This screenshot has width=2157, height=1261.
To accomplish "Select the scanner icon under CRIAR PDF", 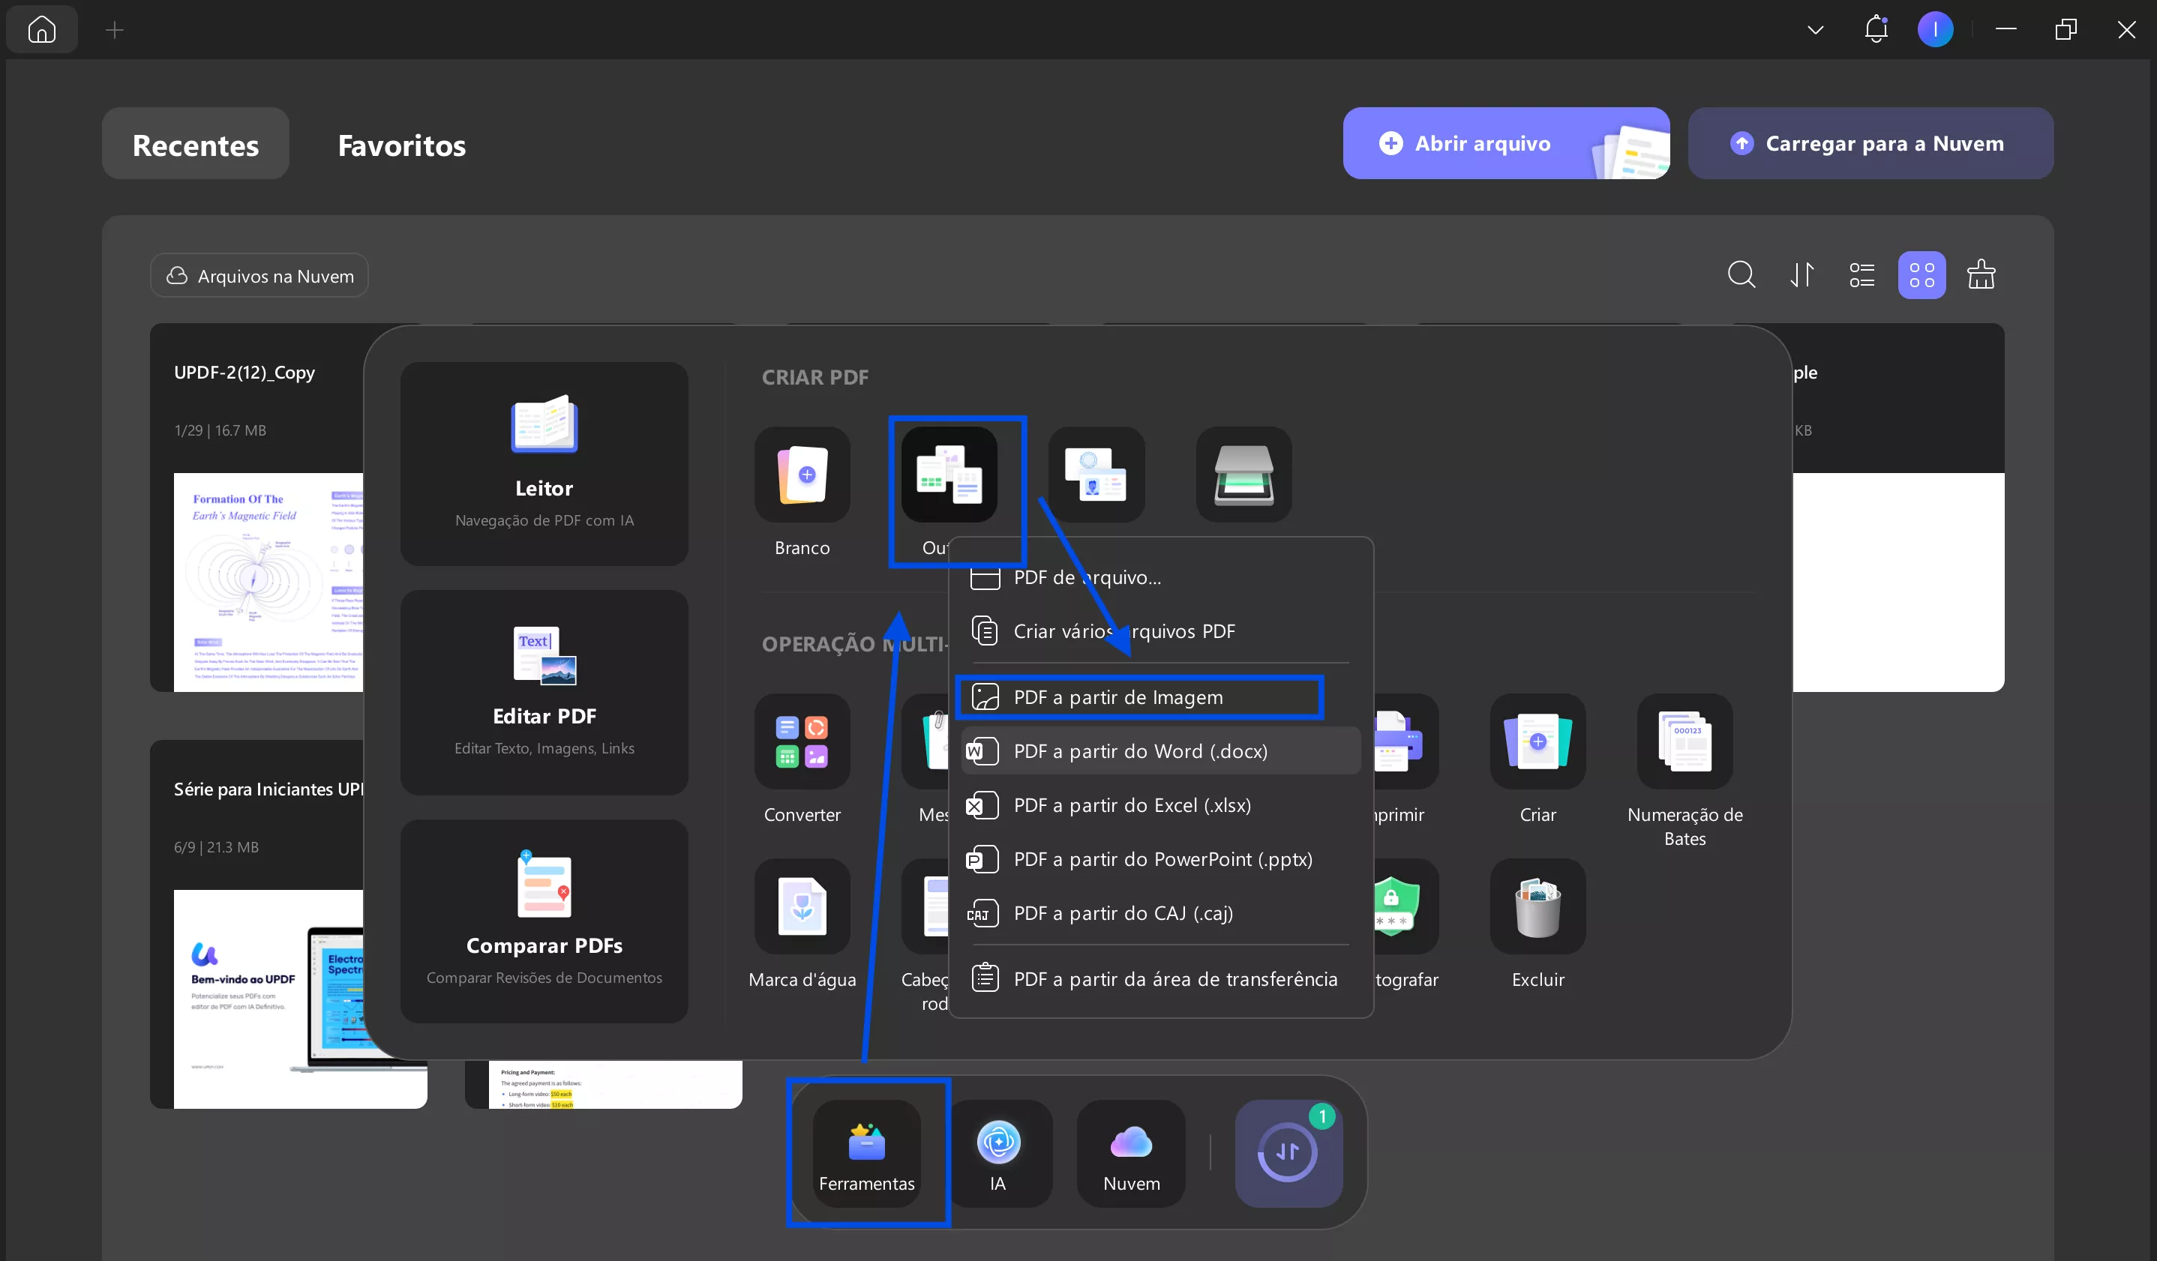I will coord(1243,475).
